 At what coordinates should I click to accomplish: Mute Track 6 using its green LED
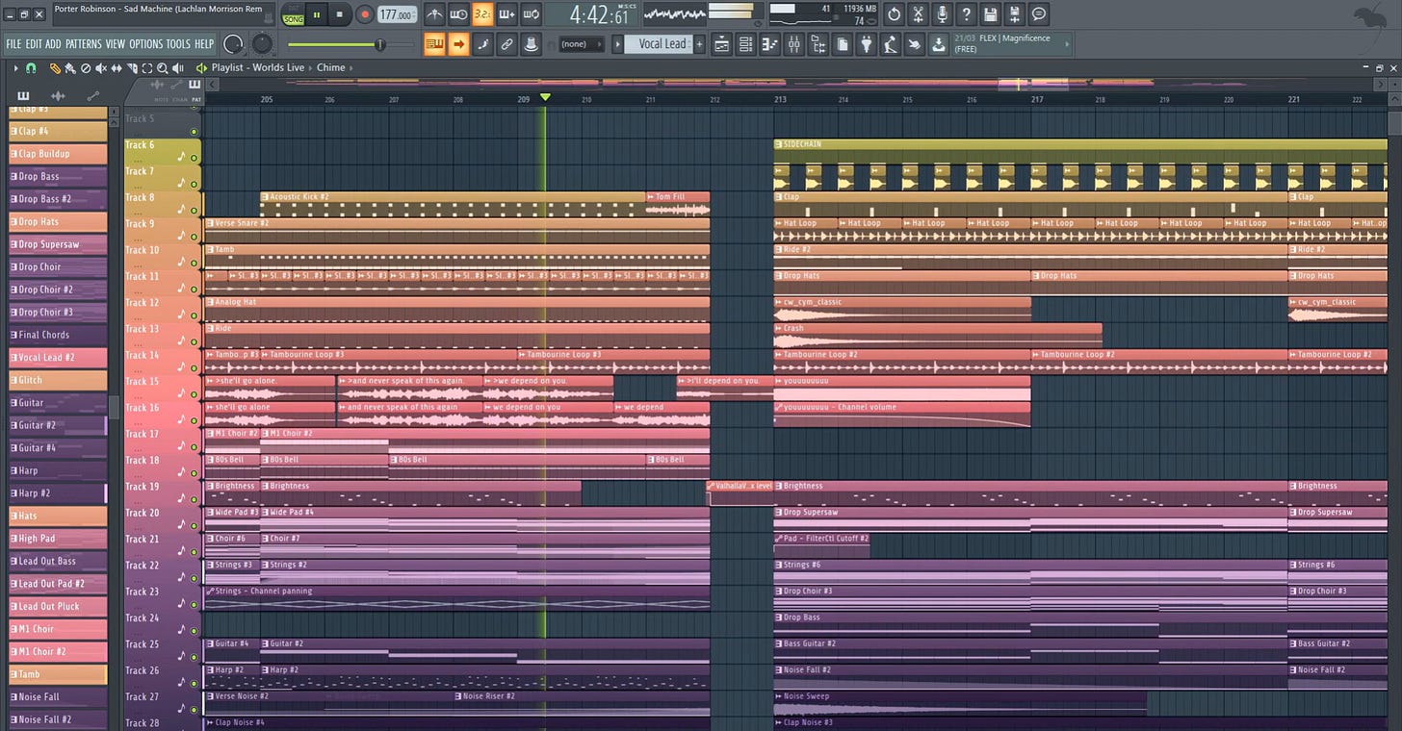pyautogui.click(x=194, y=158)
